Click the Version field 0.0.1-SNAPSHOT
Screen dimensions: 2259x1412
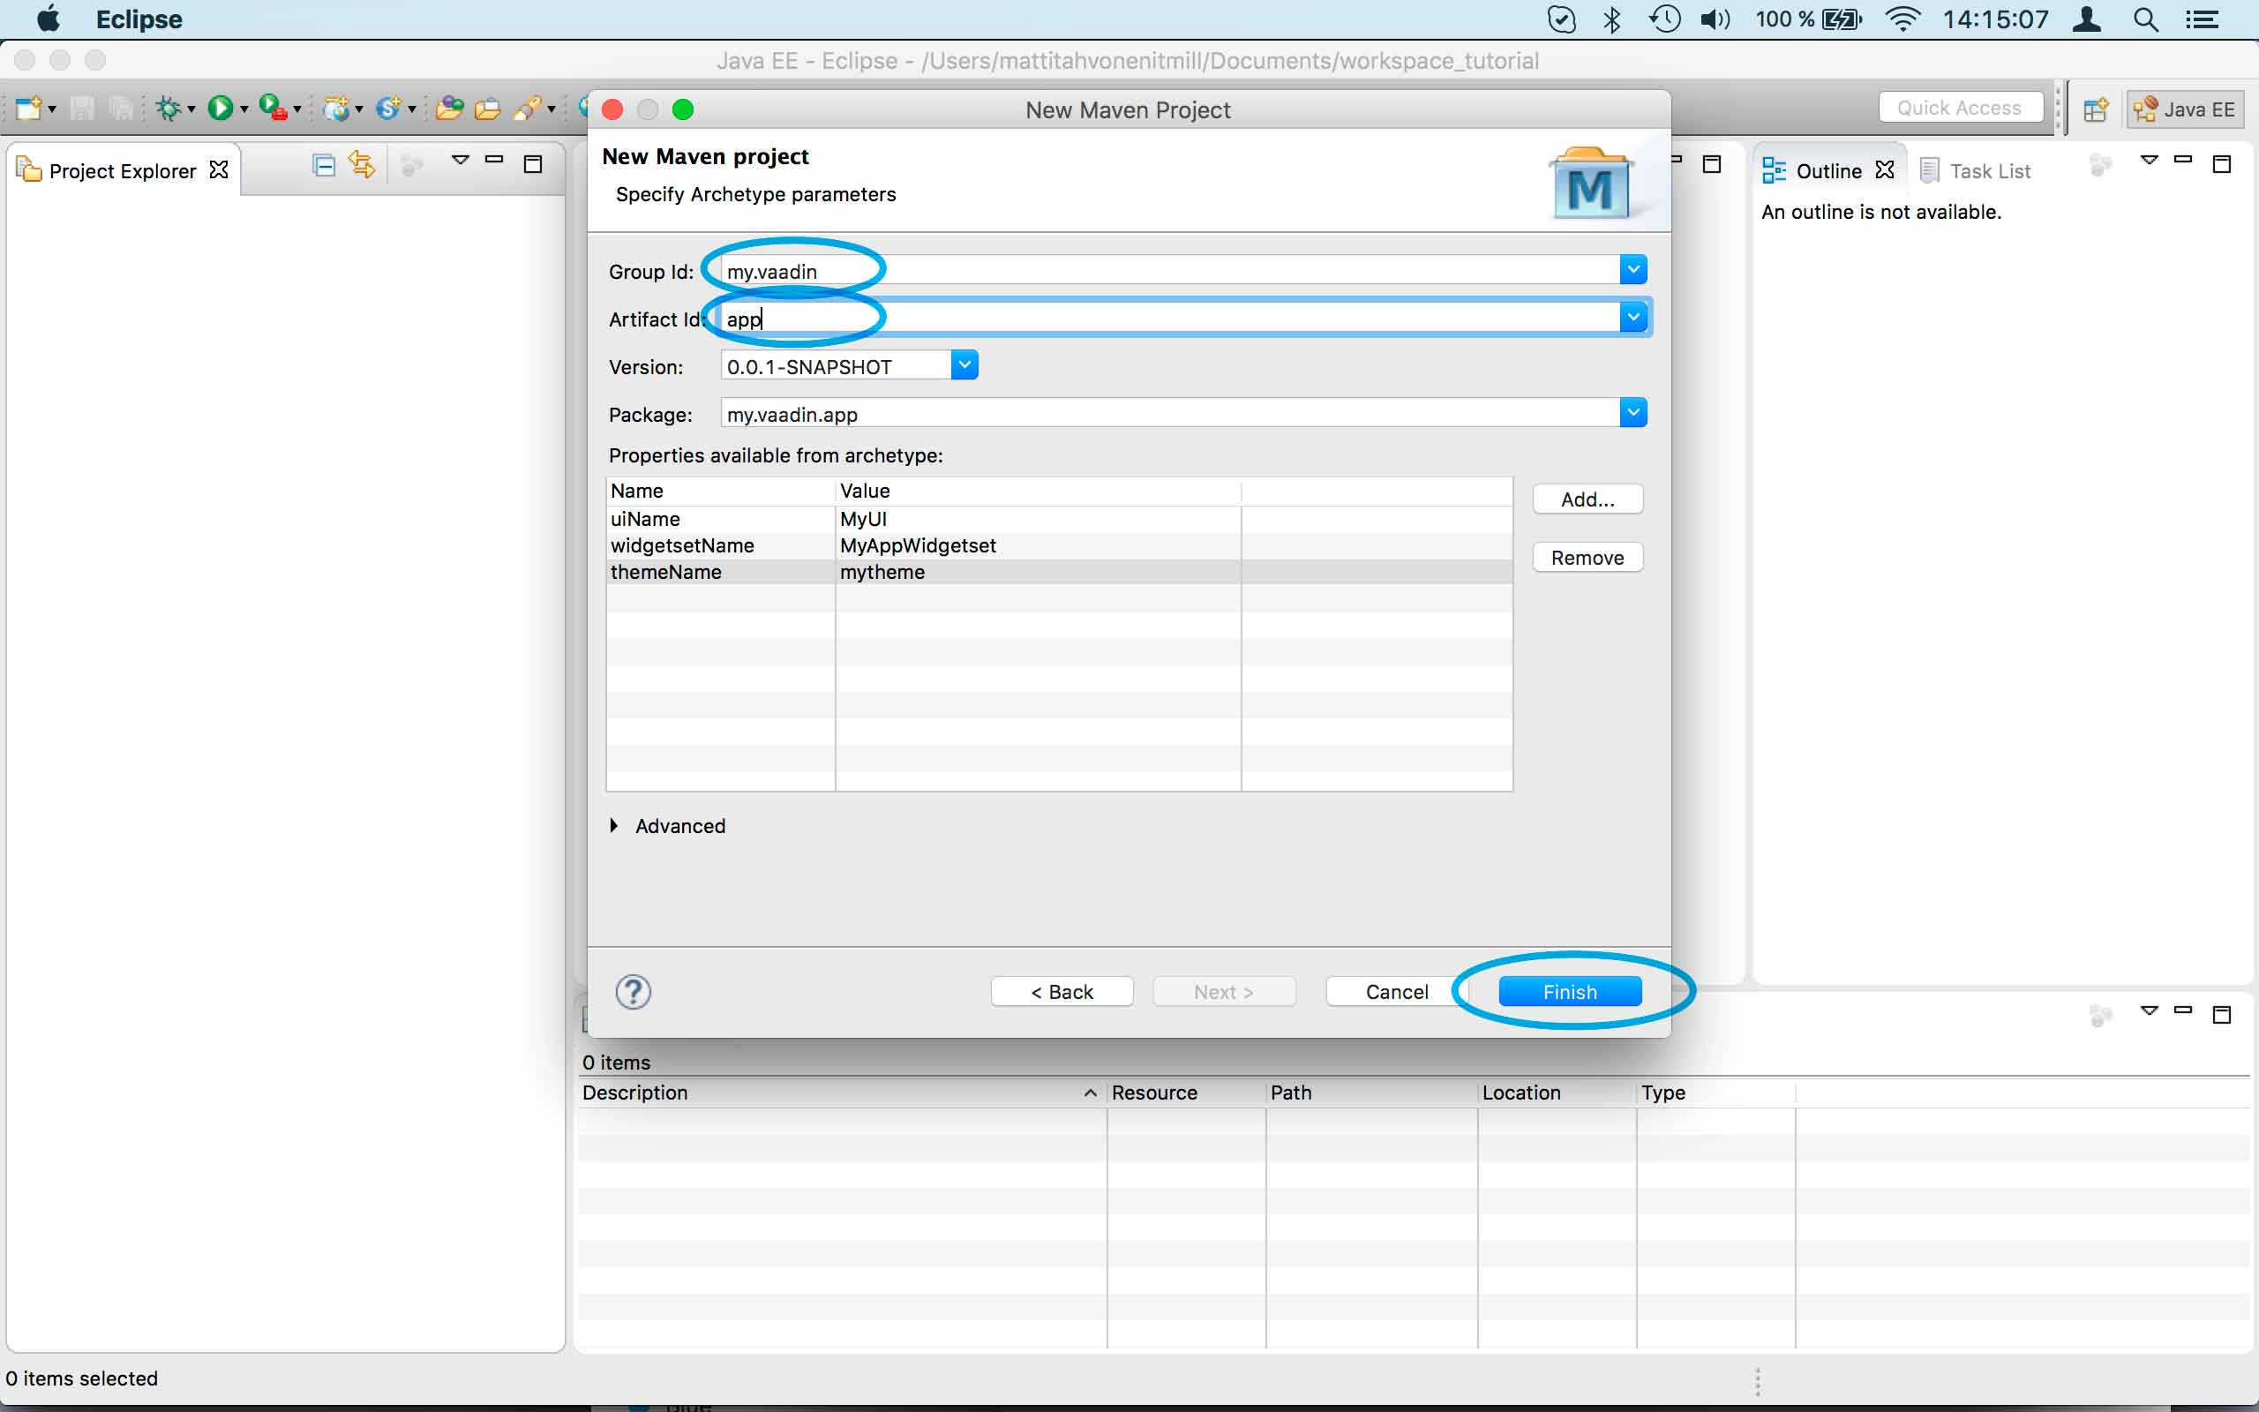pos(837,366)
